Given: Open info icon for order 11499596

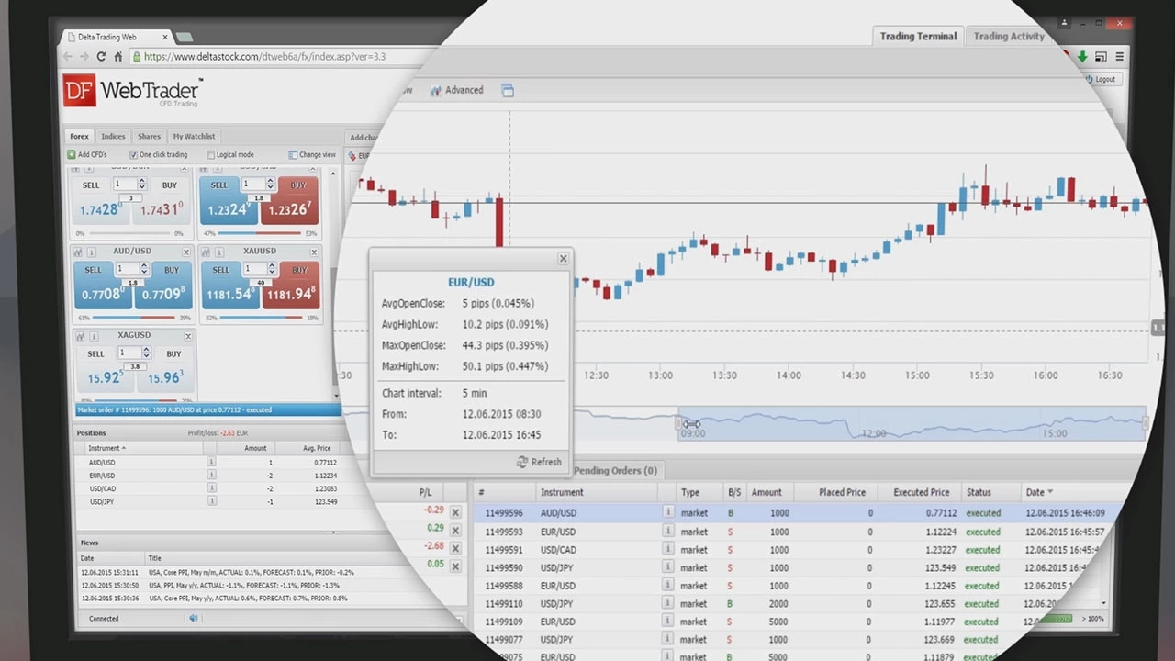Looking at the screenshot, I should pos(668,513).
